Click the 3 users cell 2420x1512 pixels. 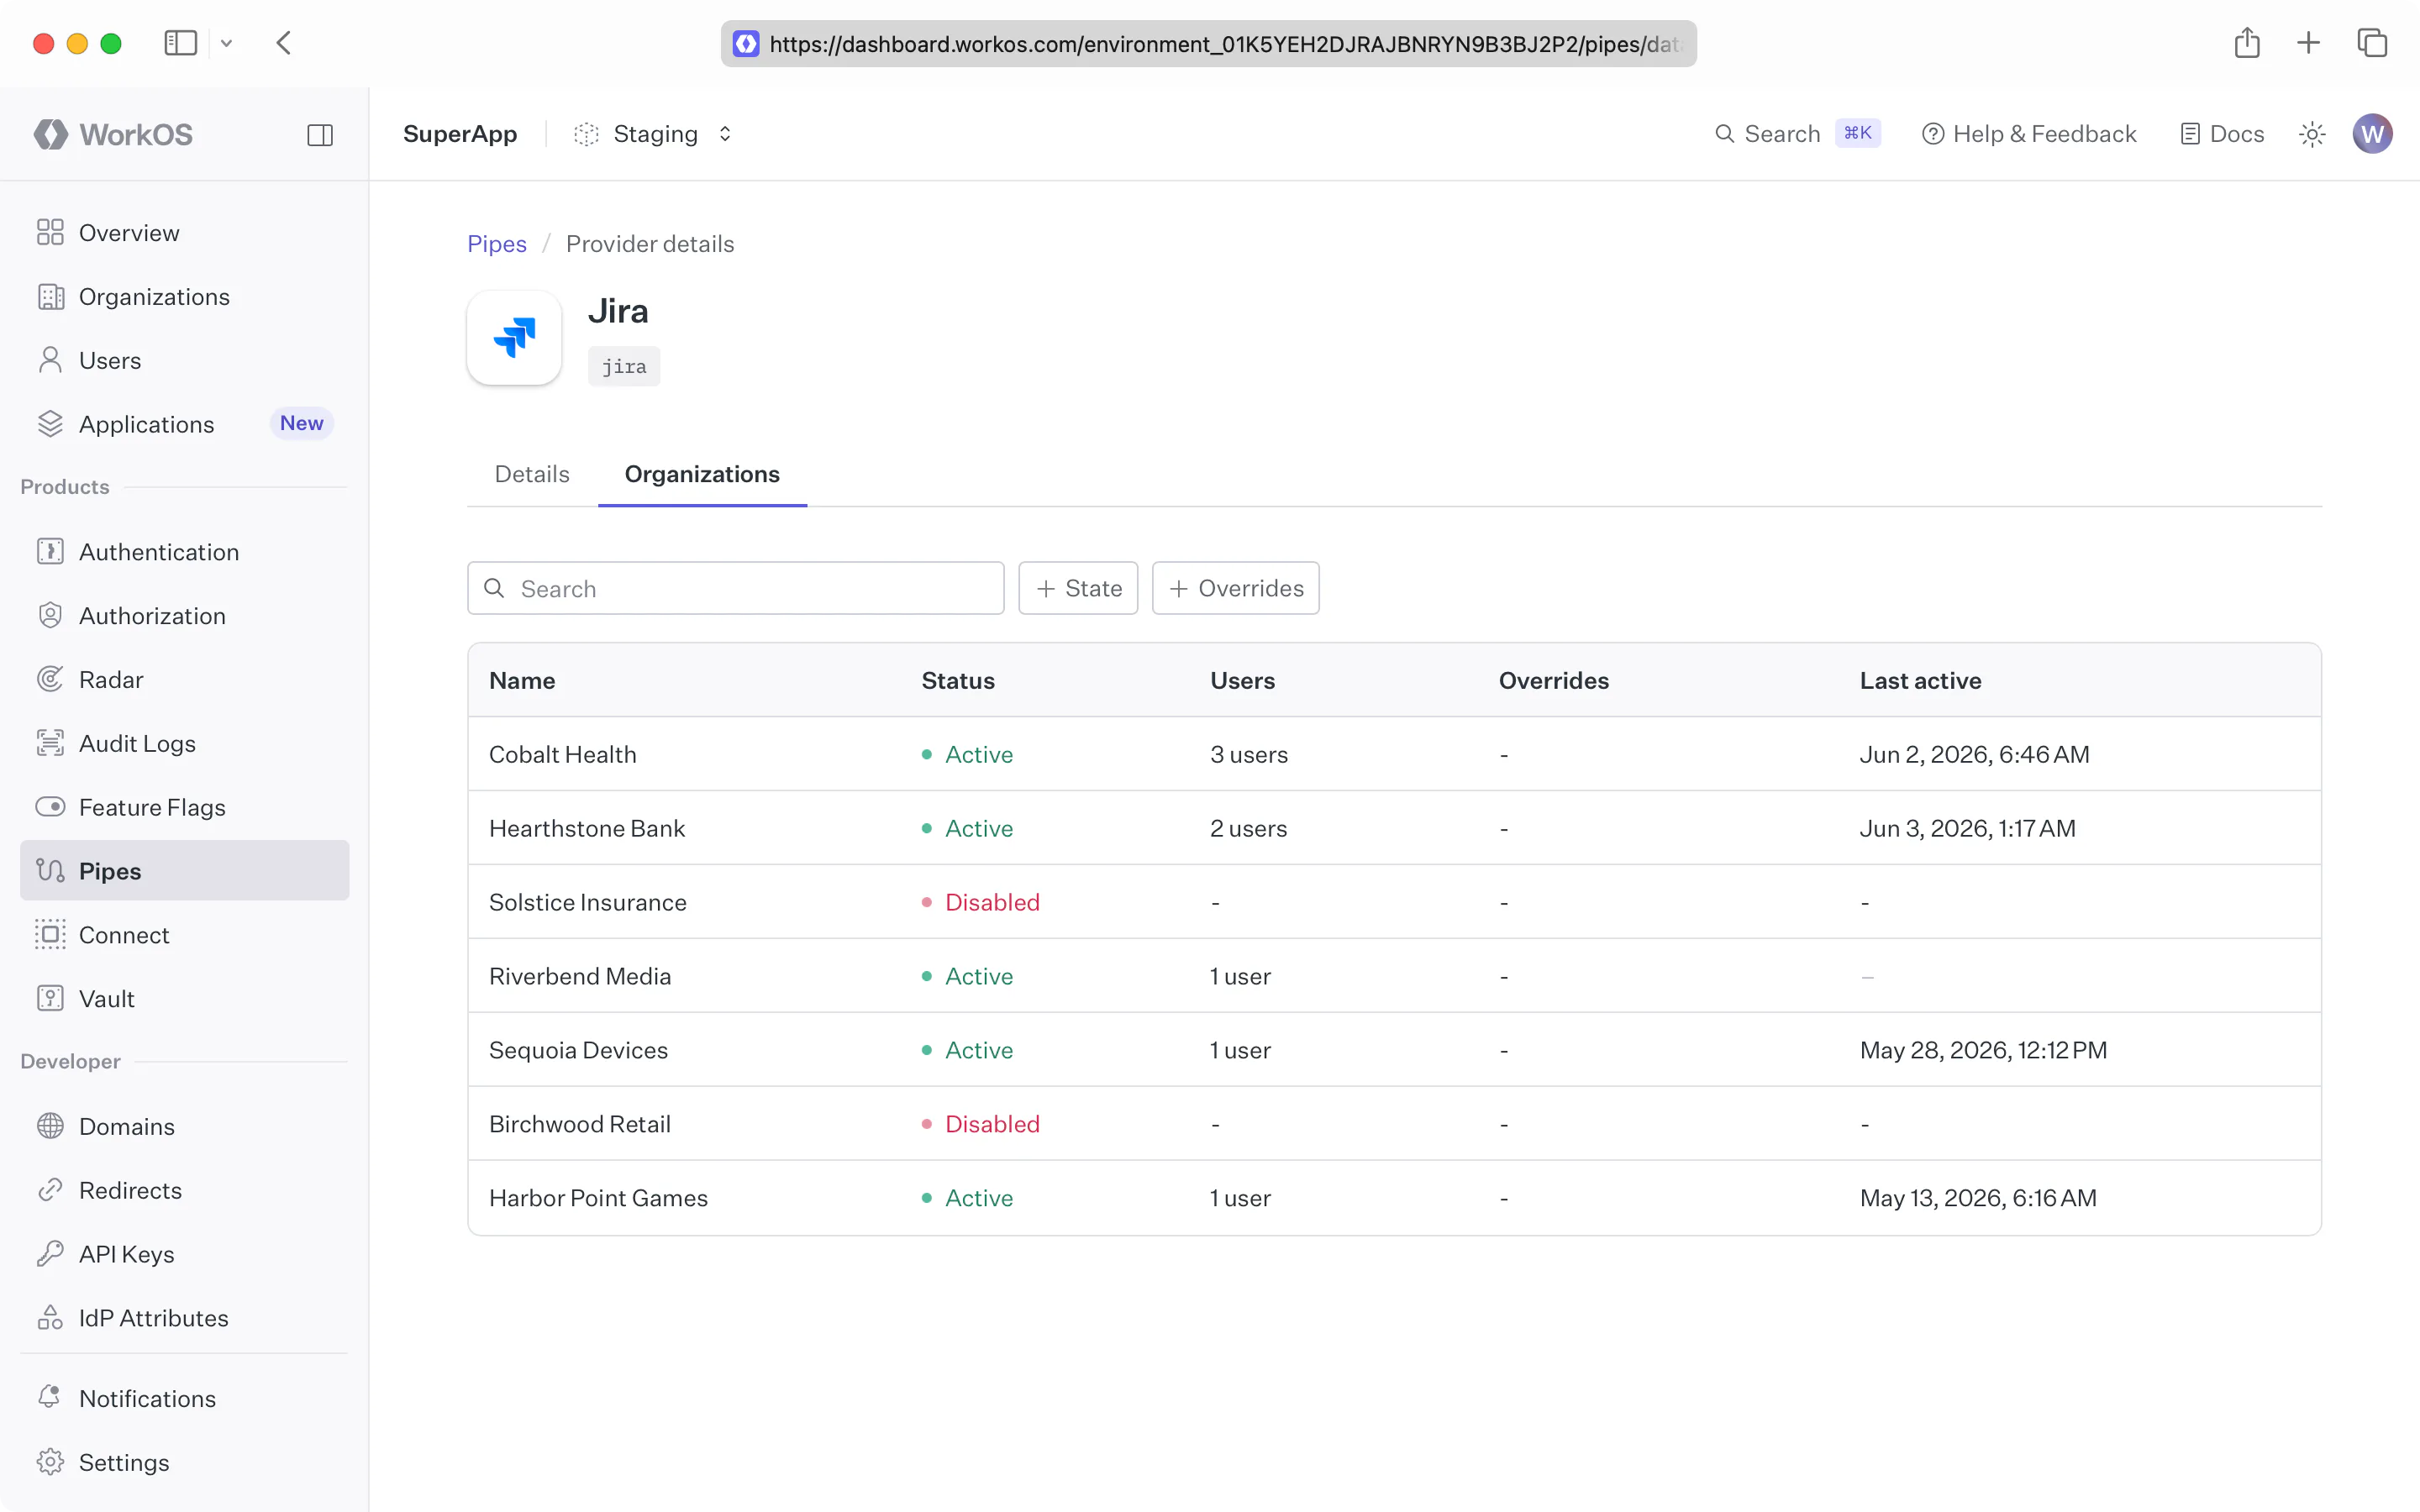[1249, 754]
